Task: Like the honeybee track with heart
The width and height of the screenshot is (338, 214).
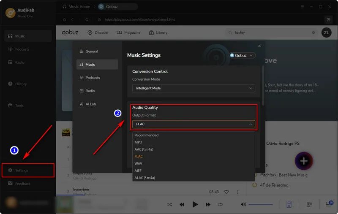Action: [x=226, y=192]
